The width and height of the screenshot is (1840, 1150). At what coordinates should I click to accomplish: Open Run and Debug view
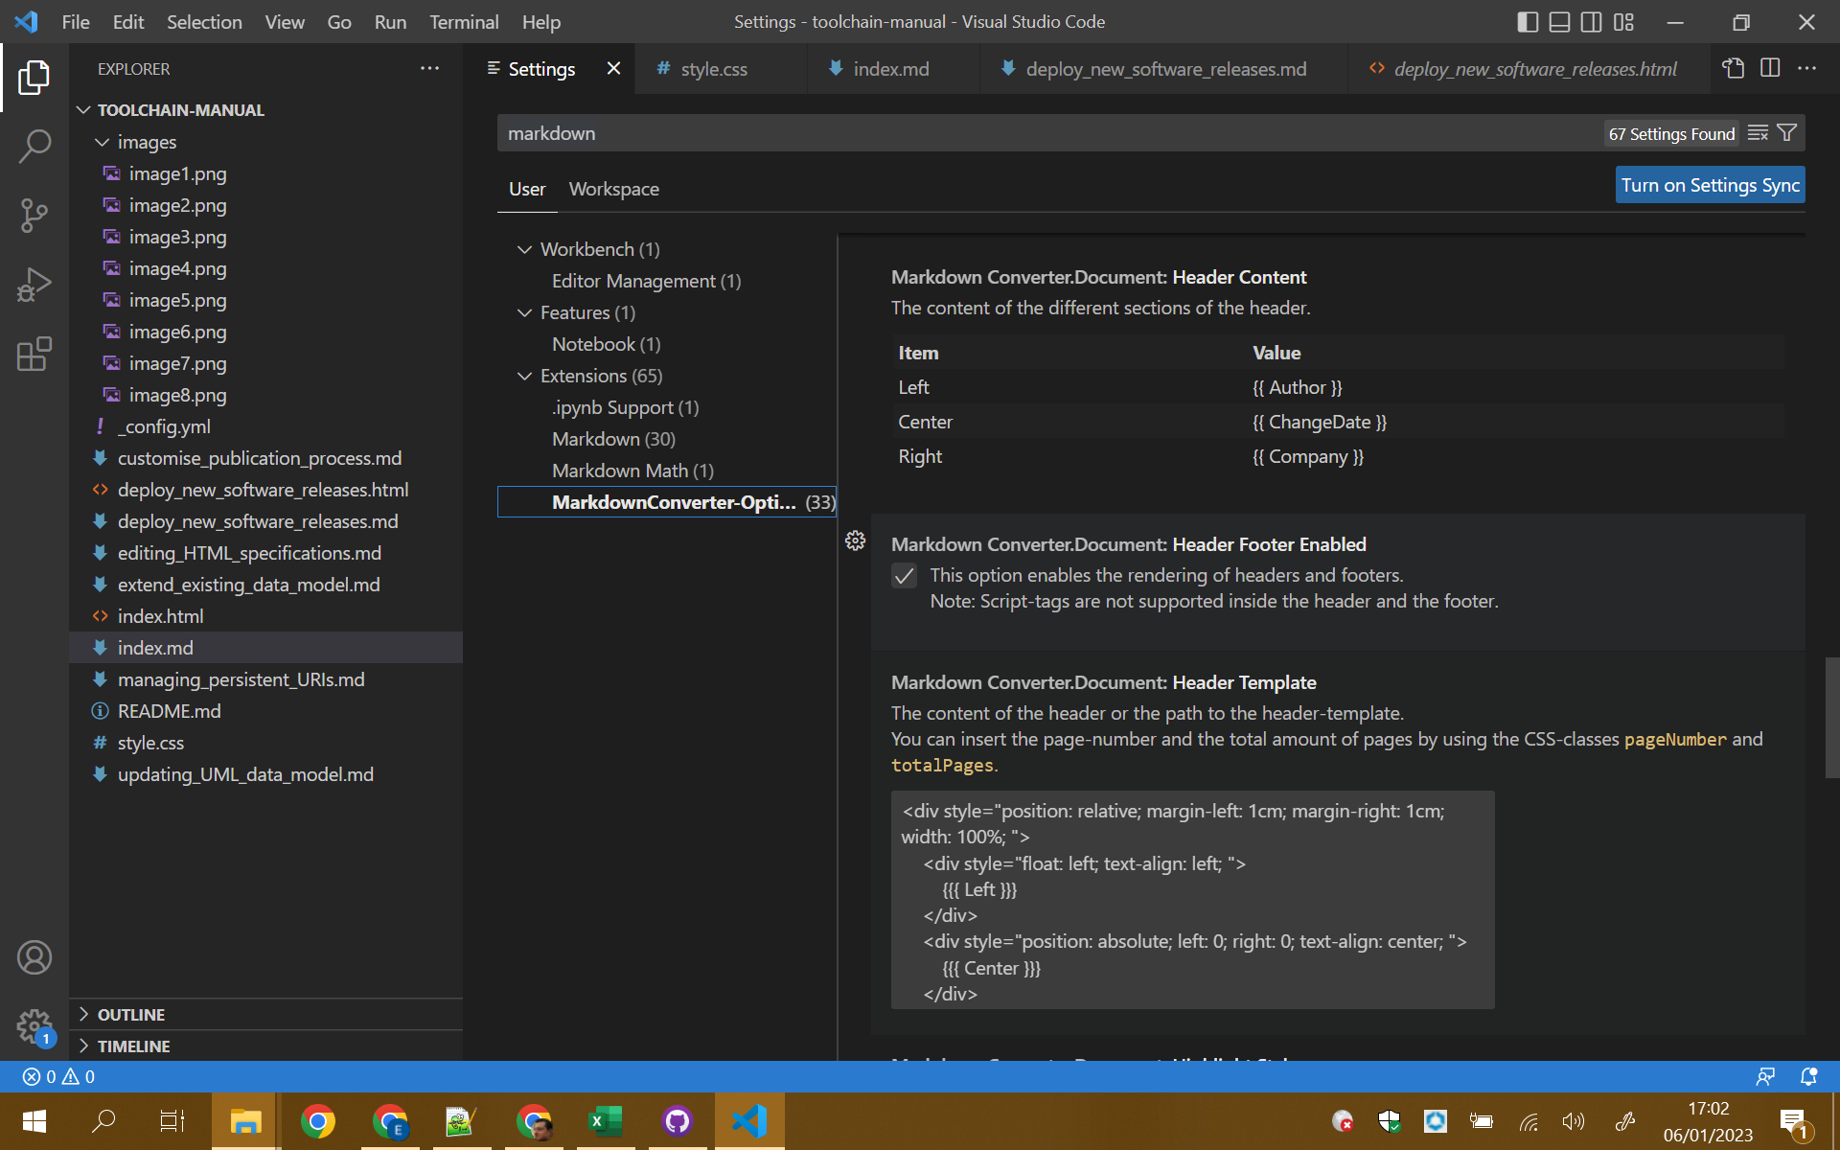click(x=34, y=285)
